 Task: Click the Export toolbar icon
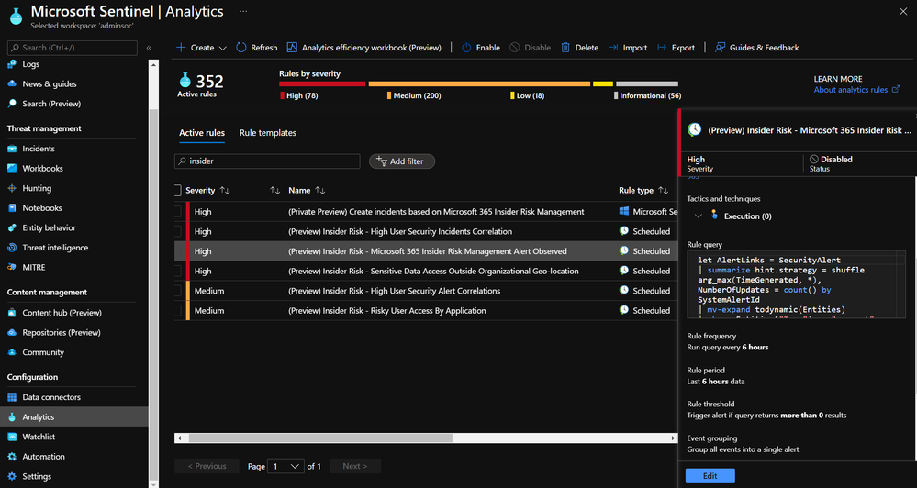662,48
